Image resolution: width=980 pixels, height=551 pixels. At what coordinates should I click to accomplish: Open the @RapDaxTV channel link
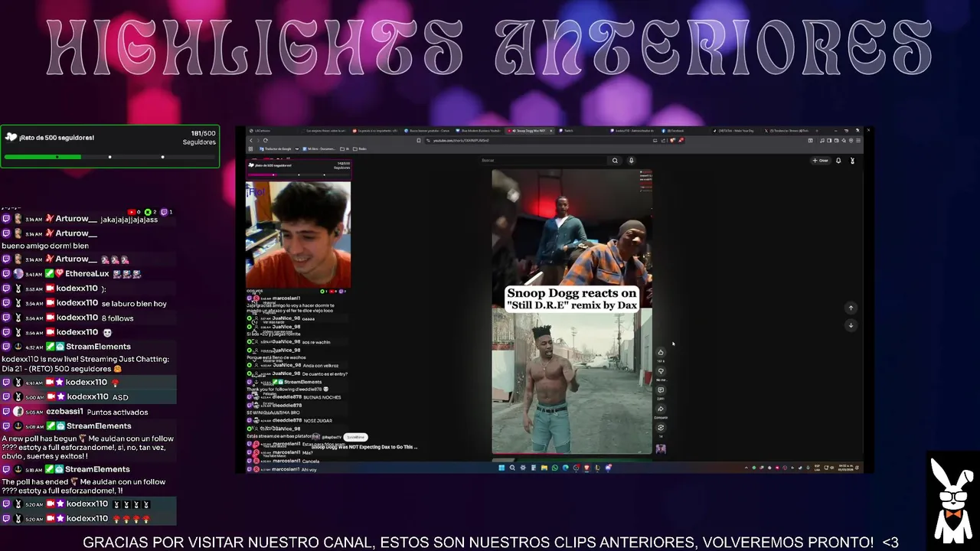point(332,437)
